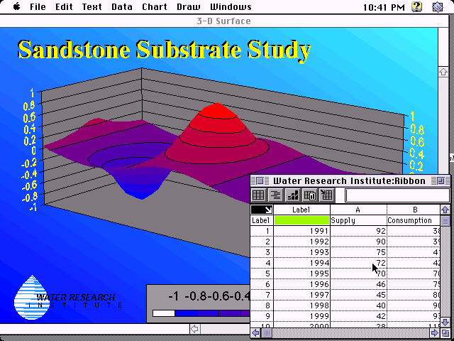Click the cell containing 1992
This screenshot has width=454, height=341.
coord(301,242)
